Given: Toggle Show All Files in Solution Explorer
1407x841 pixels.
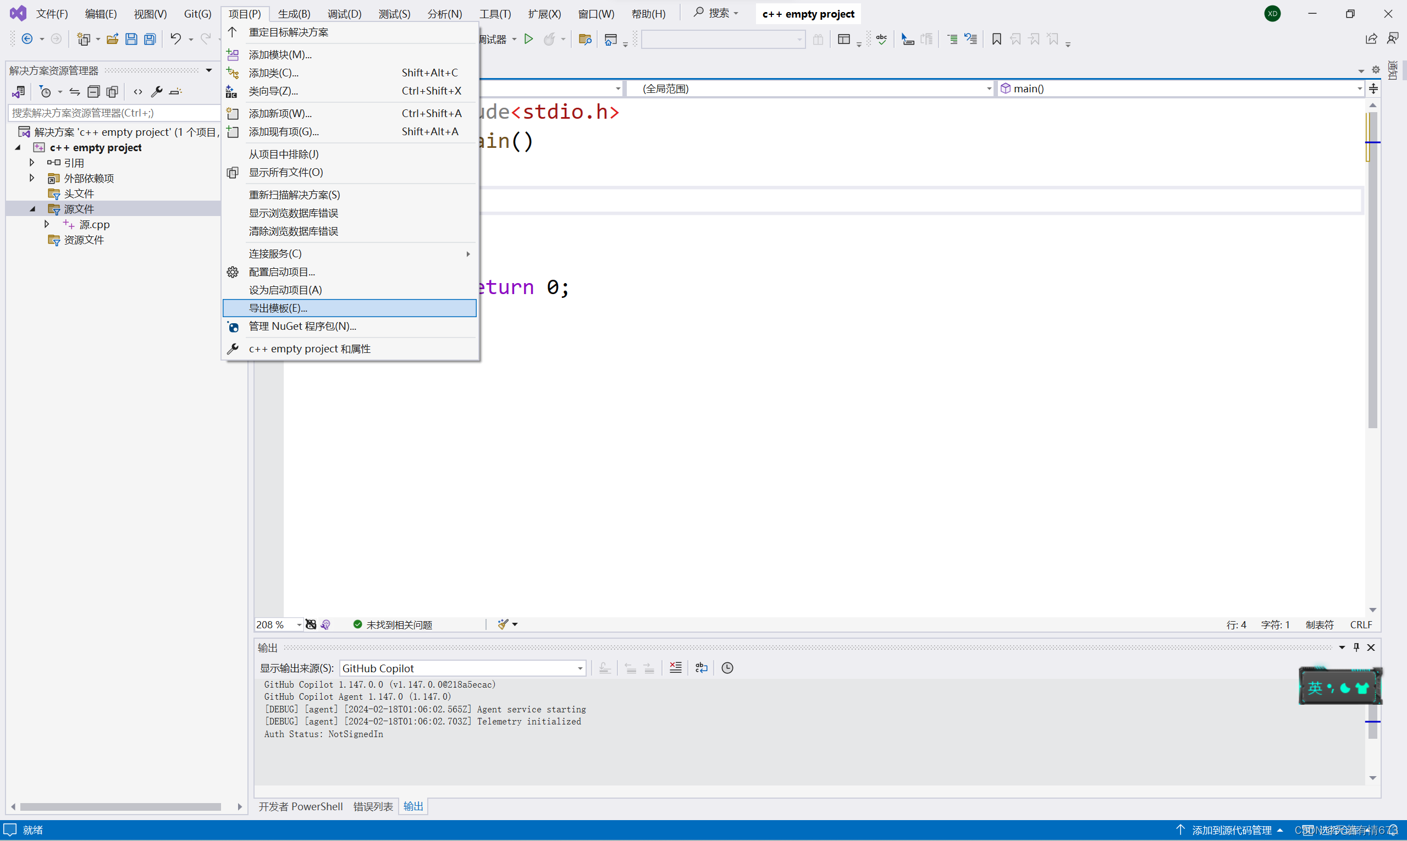Looking at the screenshot, I should (112, 92).
